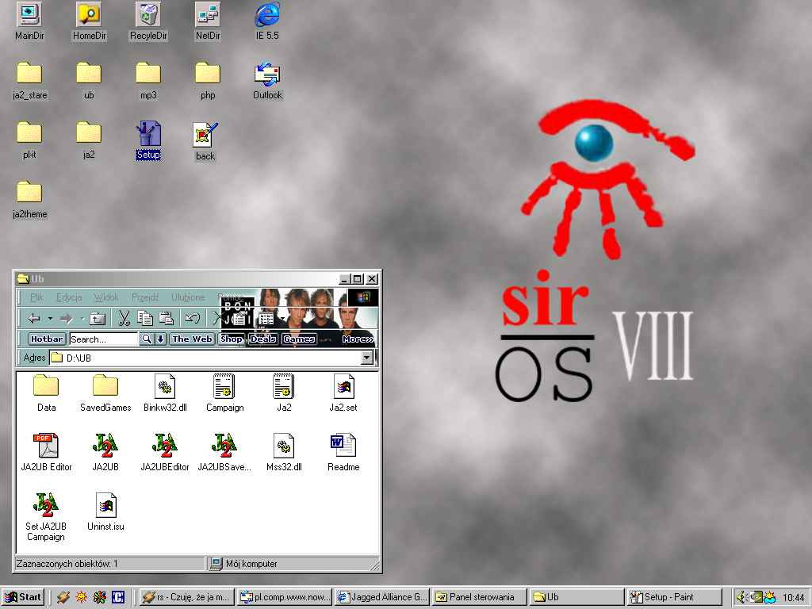Image resolution: width=812 pixels, height=609 pixels.
Task: Switch to Panel sterowania taskbar window
Action: 481,597
